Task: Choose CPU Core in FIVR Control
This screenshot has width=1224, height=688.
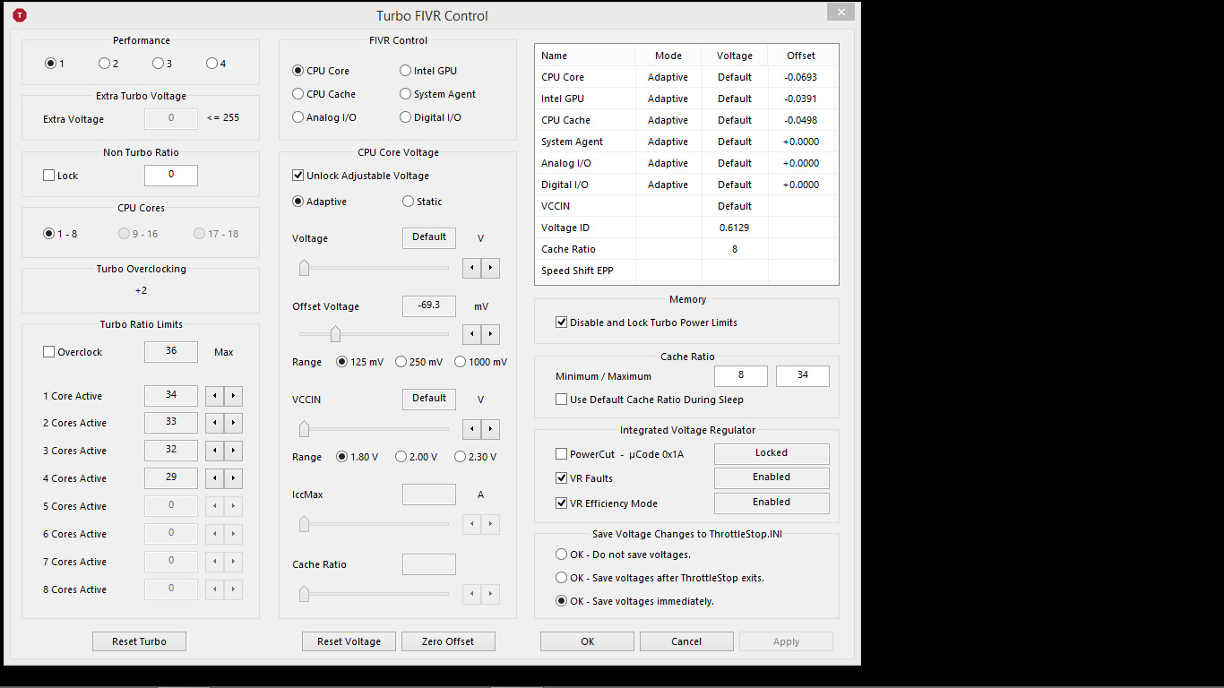Action: pos(321,71)
